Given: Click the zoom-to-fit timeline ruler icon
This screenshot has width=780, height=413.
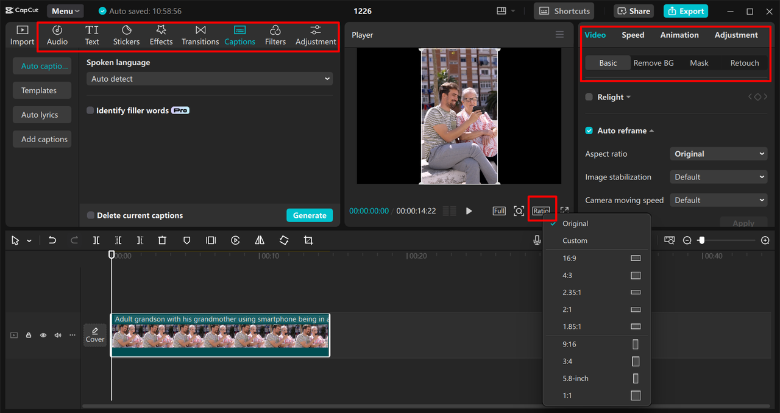Looking at the screenshot, I should pos(670,240).
